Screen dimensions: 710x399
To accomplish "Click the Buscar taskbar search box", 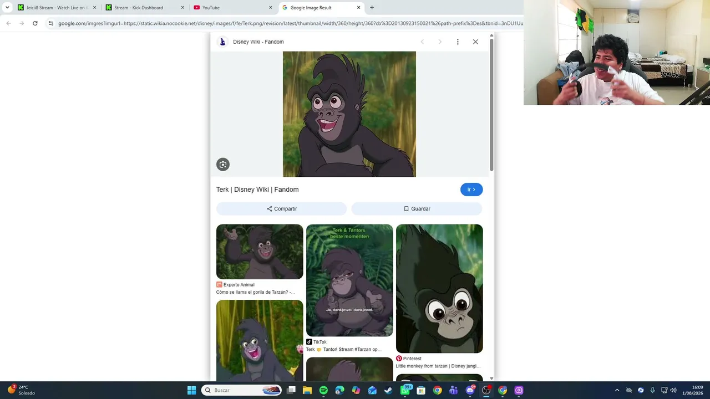I will click(x=242, y=390).
